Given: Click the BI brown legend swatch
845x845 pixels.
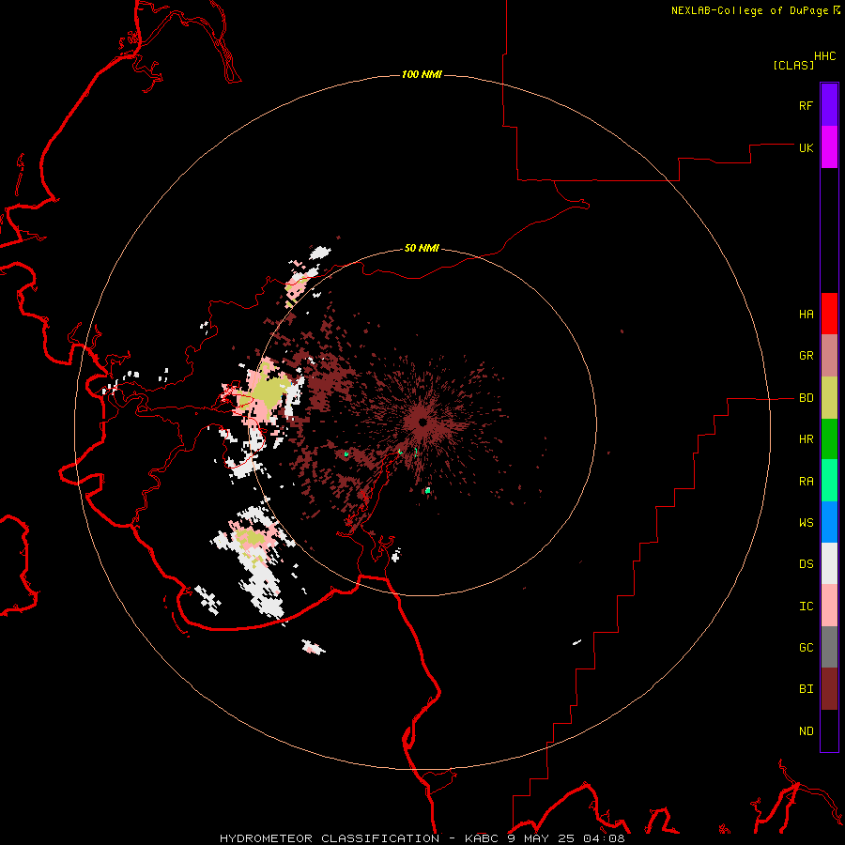Looking at the screenshot, I should pos(829,689).
